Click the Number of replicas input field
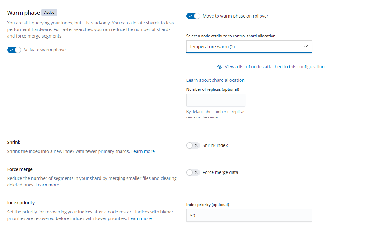This screenshot has height=231, width=366. pos(216,100)
